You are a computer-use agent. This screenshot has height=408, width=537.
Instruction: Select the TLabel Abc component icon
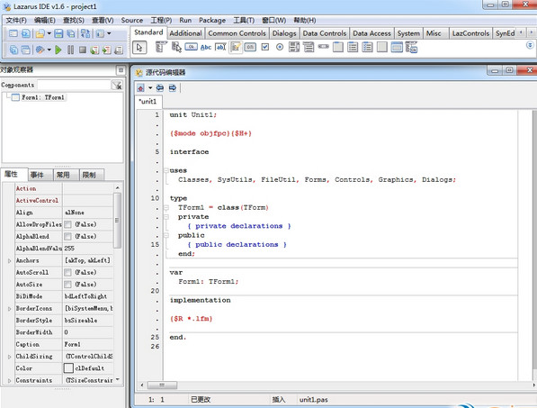(206, 48)
